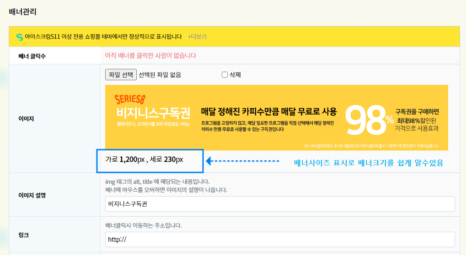Click the 배너관리 page heading
This screenshot has height=255, width=466.
click(x=22, y=11)
